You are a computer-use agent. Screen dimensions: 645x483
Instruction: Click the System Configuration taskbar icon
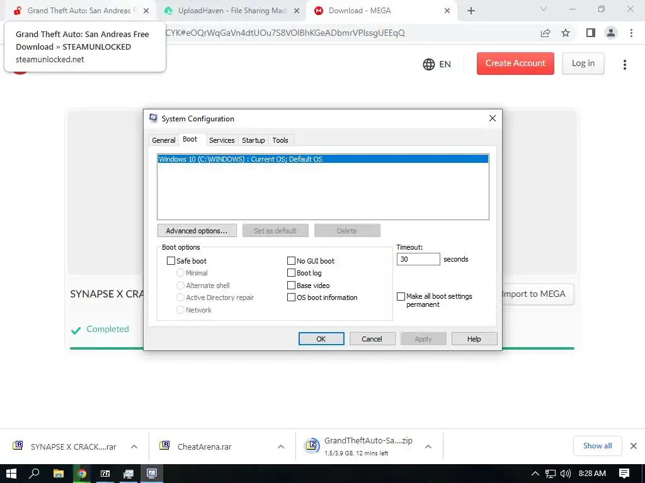(x=152, y=474)
